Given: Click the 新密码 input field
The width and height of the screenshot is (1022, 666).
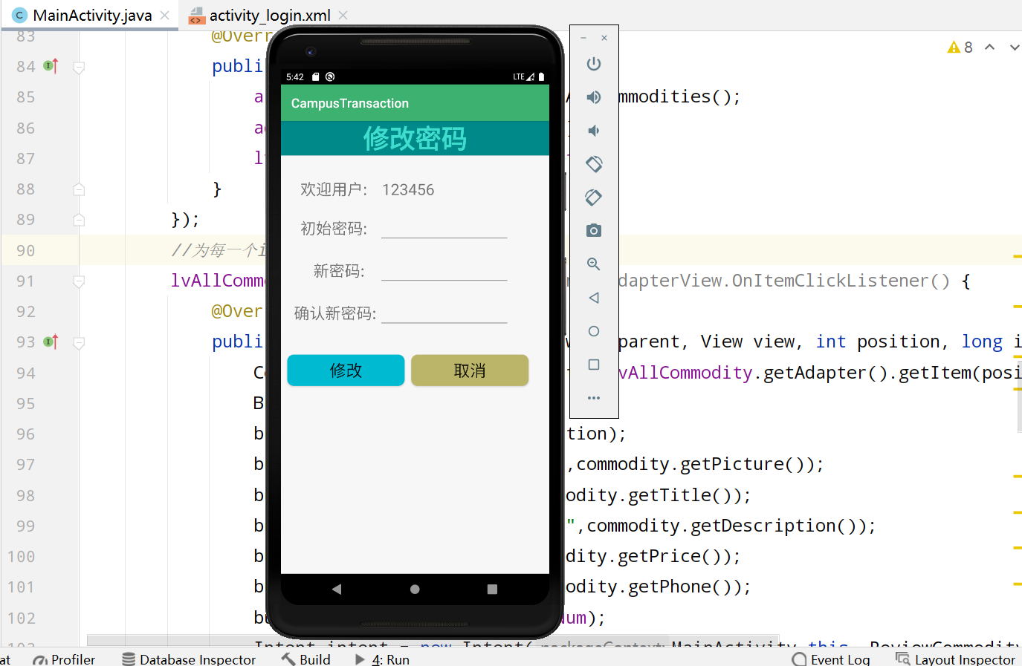Looking at the screenshot, I should tap(444, 270).
